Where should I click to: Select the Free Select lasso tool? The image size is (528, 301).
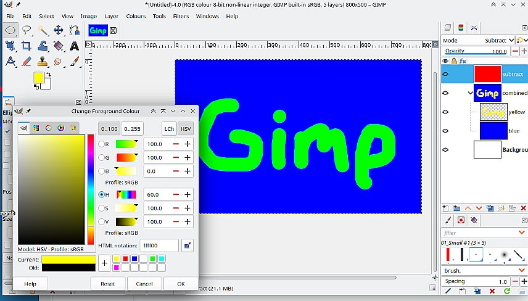point(27,30)
